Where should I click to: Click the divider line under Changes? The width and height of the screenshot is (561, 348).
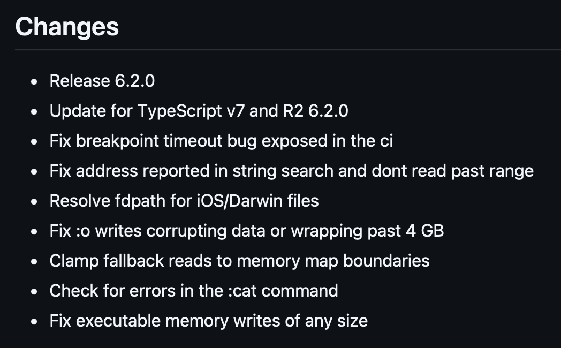click(288, 50)
